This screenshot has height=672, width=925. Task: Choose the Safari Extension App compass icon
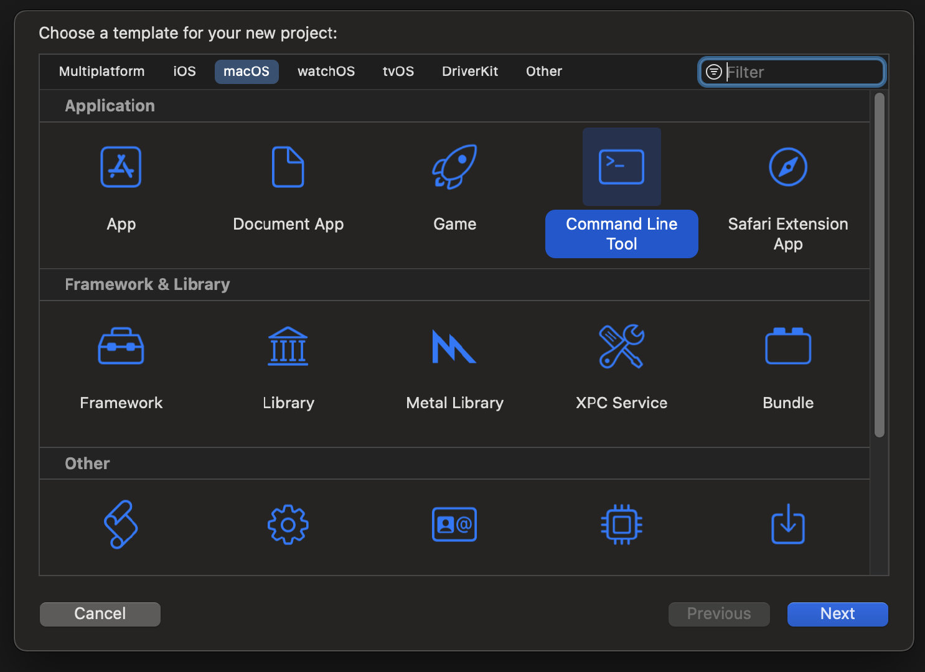pyautogui.click(x=788, y=167)
